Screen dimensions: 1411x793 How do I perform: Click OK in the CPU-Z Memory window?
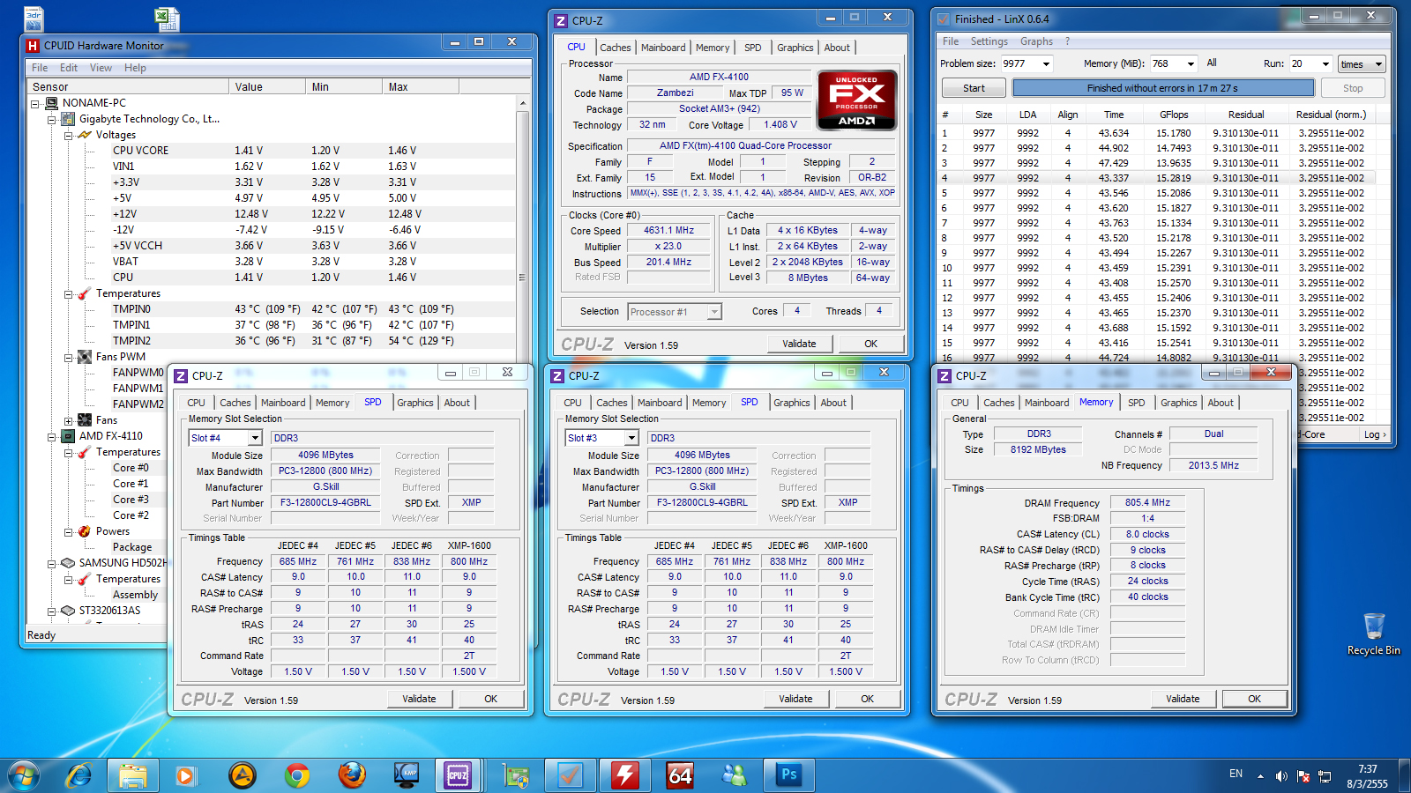coord(1254,699)
